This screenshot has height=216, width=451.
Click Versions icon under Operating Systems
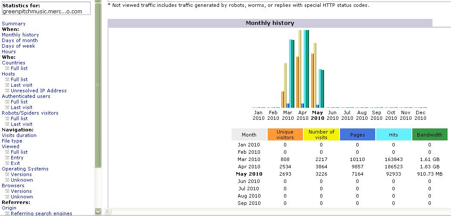pos(7,174)
